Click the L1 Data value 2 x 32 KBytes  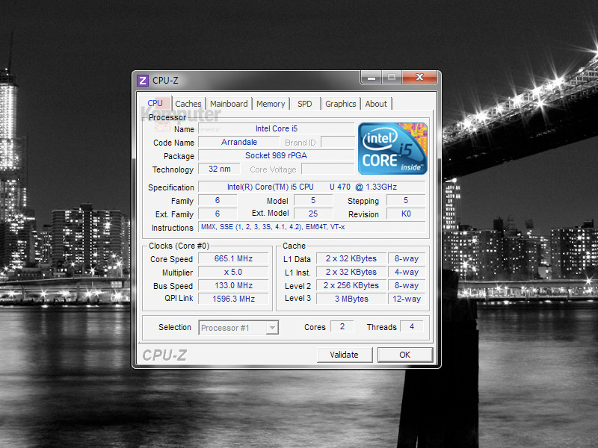(x=351, y=258)
